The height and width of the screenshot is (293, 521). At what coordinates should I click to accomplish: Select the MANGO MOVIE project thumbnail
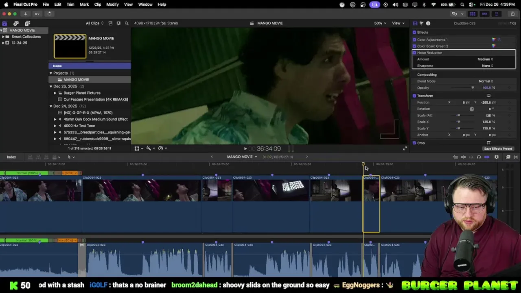click(70, 46)
